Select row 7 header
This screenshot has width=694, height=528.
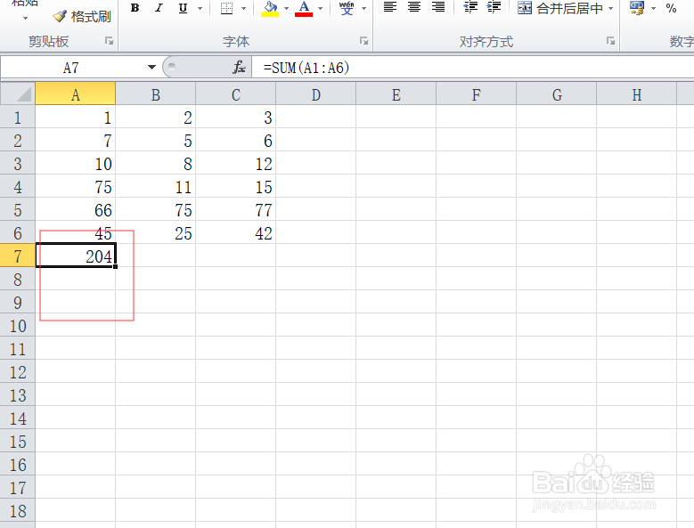point(18,256)
